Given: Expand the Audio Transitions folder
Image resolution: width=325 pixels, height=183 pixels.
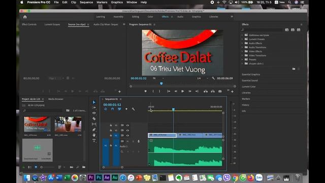Looking at the screenshot, I should (x=242, y=47).
